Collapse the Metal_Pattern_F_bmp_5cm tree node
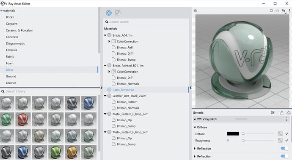Image resolution: width=292 pixels, height=160 pixels. pyautogui.click(x=105, y=132)
